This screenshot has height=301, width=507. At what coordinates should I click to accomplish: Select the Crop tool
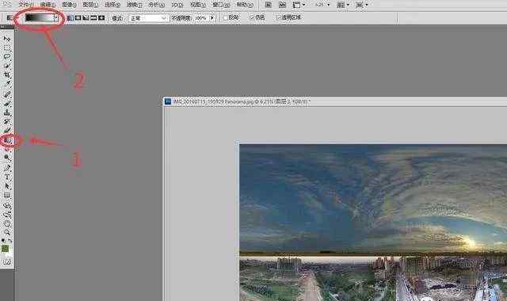click(x=7, y=74)
